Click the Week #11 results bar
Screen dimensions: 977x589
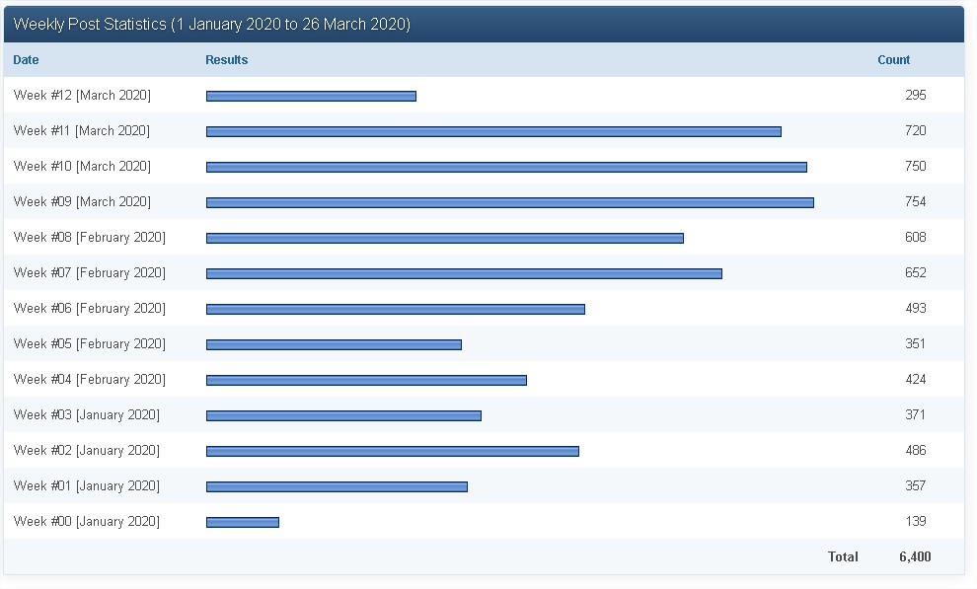tap(493, 131)
